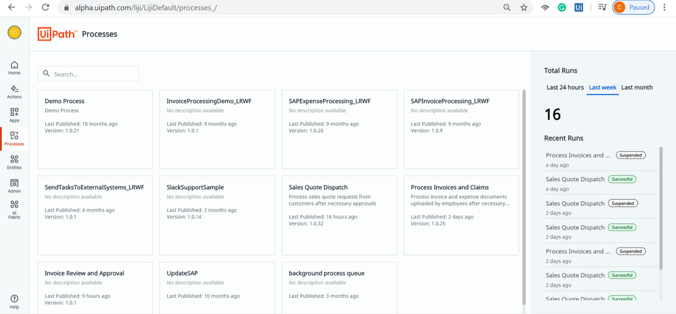Open Entities in the sidebar
The height and width of the screenshot is (314, 676).
coord(14,162)
